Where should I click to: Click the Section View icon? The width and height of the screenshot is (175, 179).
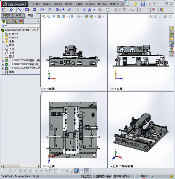pos(58,17)
